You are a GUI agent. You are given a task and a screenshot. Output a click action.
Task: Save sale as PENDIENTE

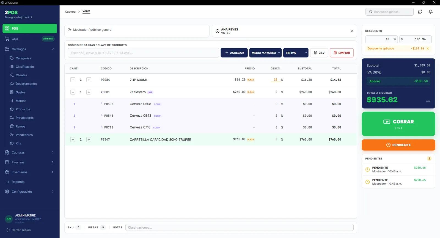(x=398, y=145)
